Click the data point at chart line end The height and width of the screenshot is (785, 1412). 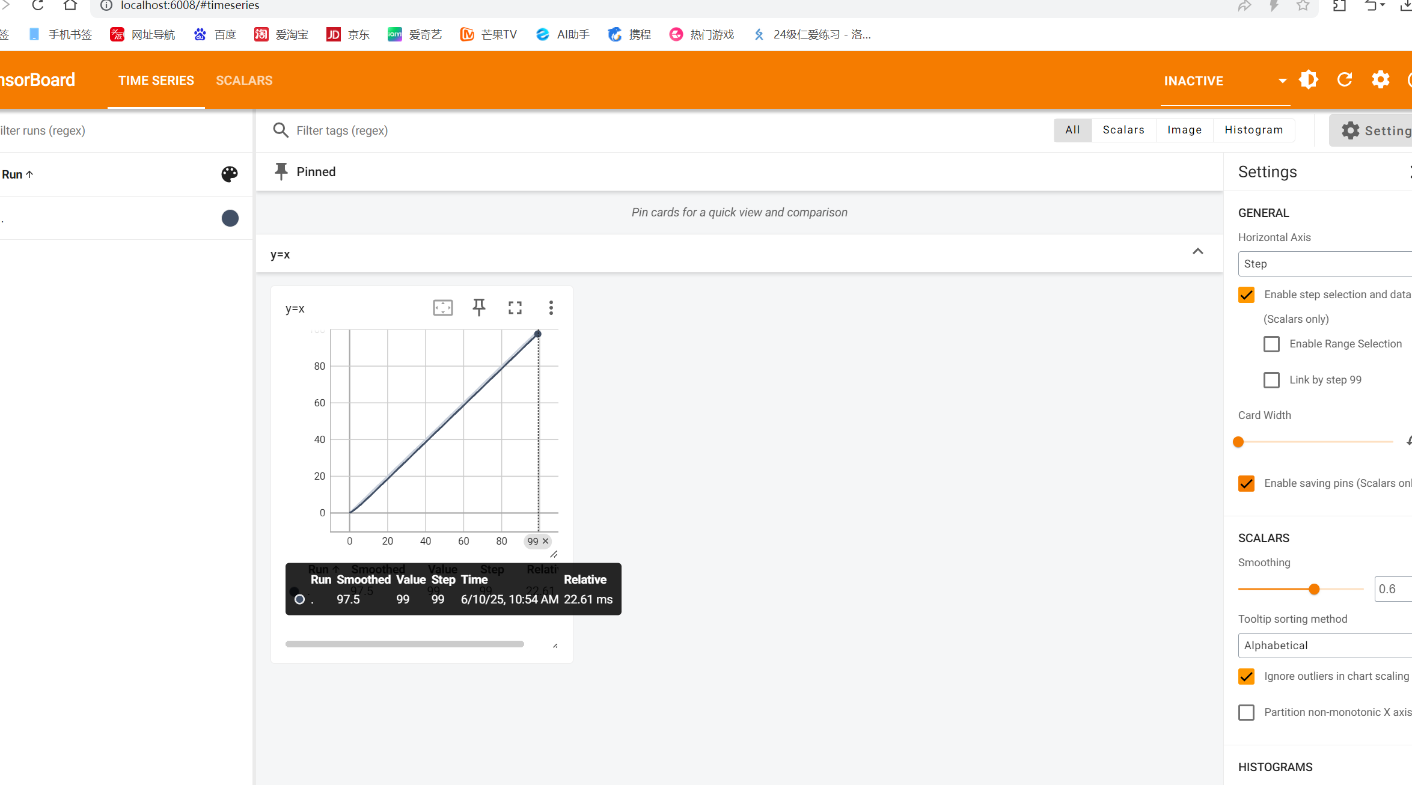point(538,334)
